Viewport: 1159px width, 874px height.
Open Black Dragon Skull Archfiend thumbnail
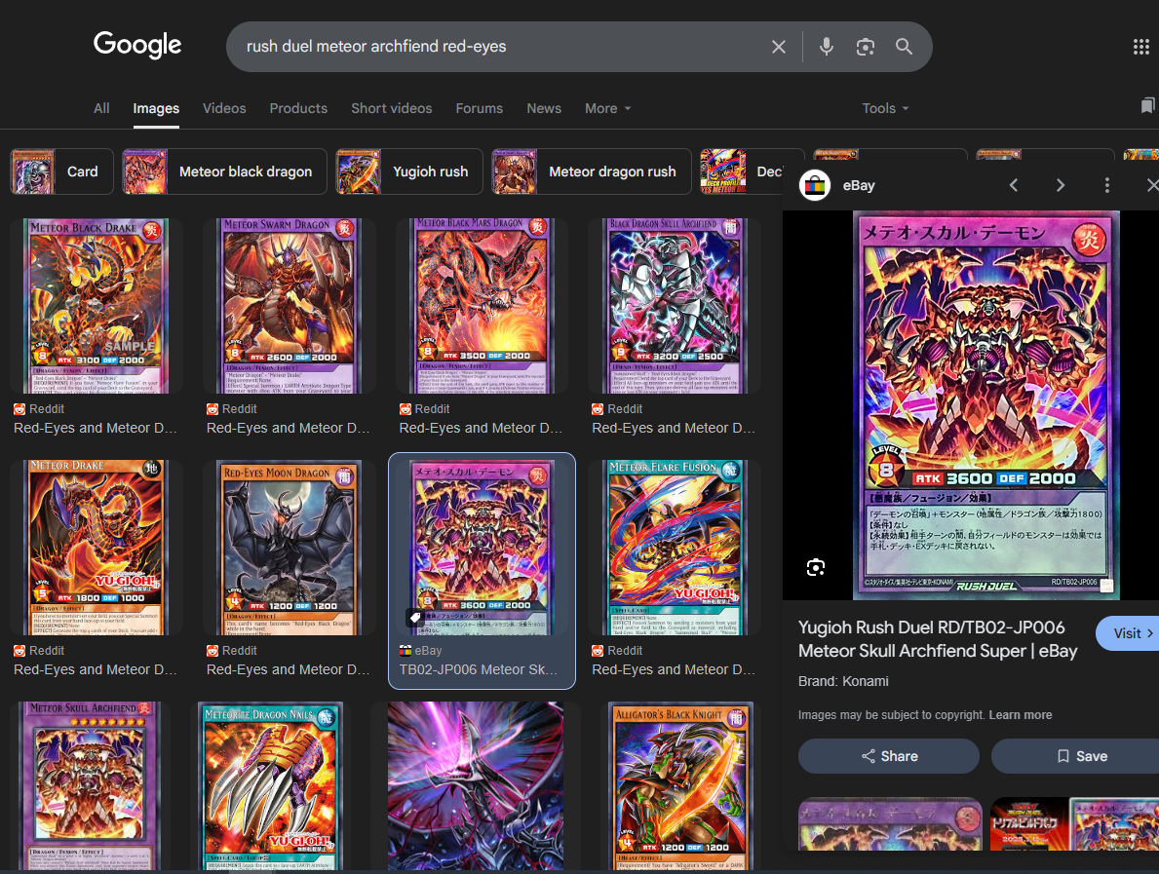tap(675, 306)
